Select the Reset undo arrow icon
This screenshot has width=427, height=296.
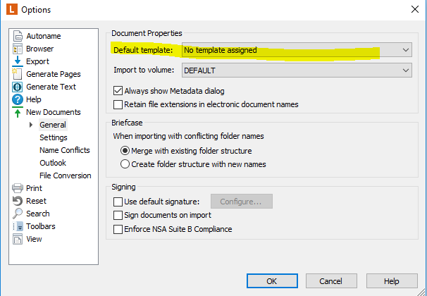tap(18, 201)
